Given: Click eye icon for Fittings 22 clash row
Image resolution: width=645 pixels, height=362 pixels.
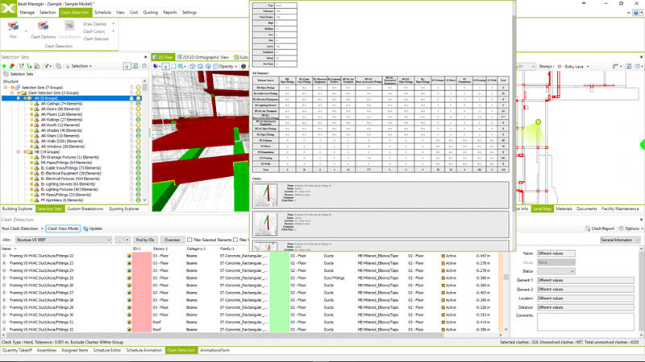Looking at the screenshot, I should click(128, 255).
